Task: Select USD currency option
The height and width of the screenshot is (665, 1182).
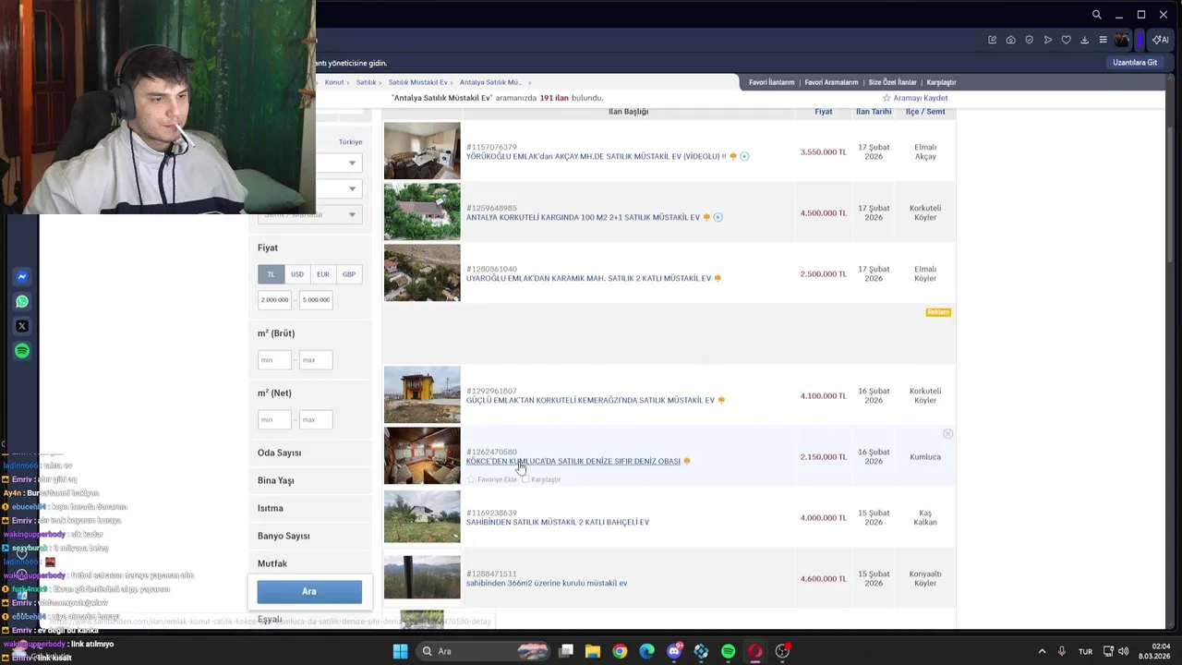Action: [296, 274]
